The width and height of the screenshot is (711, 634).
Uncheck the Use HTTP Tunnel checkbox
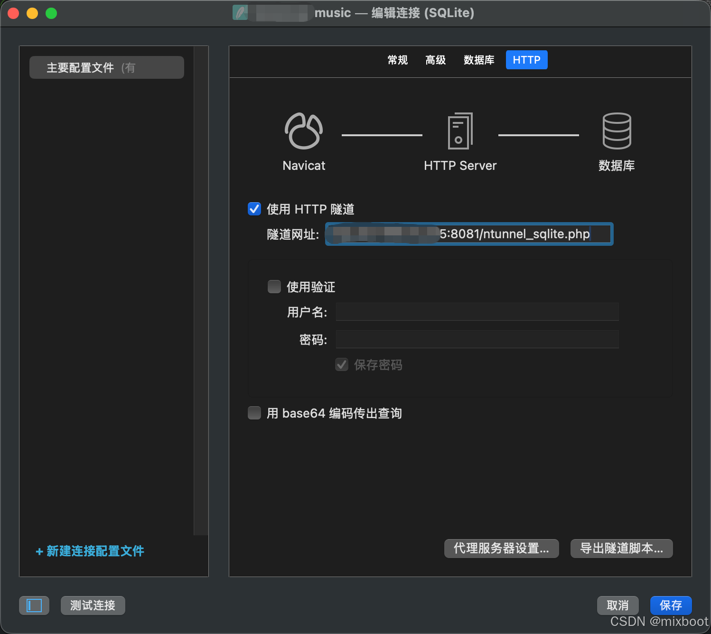[x=254, y=209]
